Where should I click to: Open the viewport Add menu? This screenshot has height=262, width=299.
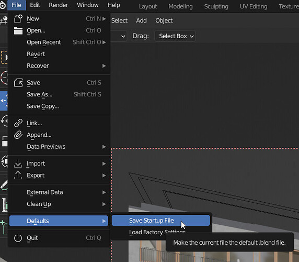point(141,20)
